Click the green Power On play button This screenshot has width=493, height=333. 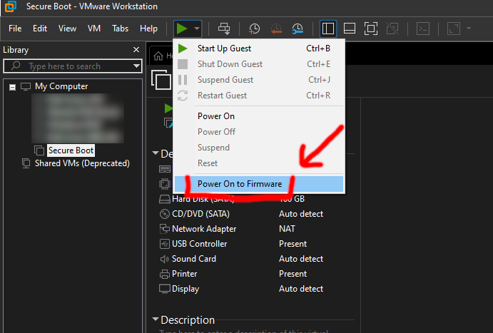(x=182, y=29)
